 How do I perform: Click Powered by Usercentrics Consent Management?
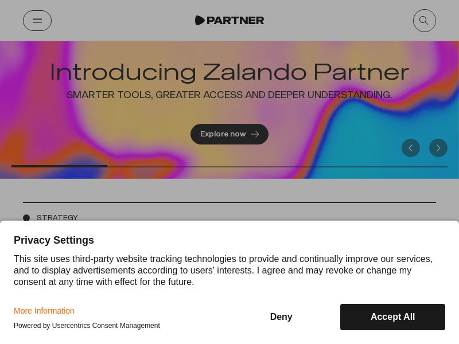pos(87,326)
